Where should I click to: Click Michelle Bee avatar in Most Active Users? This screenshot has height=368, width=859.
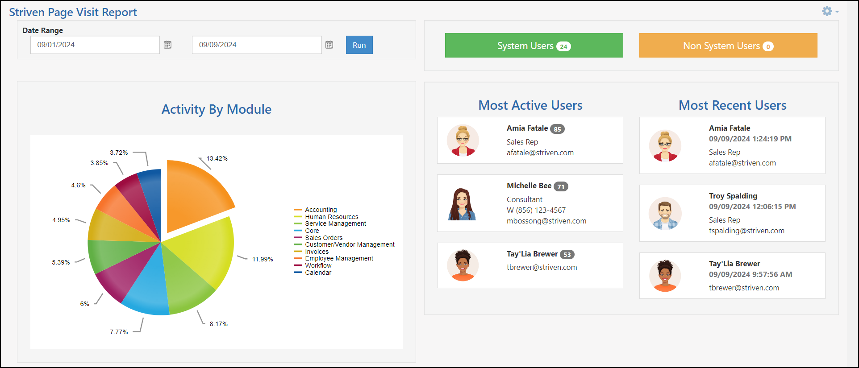click(x=462, y=204)
